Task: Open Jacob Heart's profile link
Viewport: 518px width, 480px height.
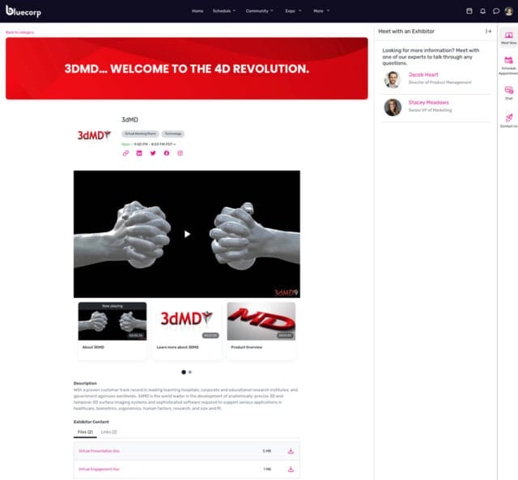Action: pos(423,74)
